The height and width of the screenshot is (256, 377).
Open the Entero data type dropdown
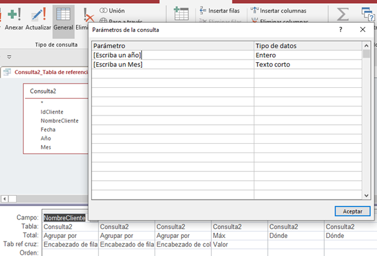pos(307,55)
